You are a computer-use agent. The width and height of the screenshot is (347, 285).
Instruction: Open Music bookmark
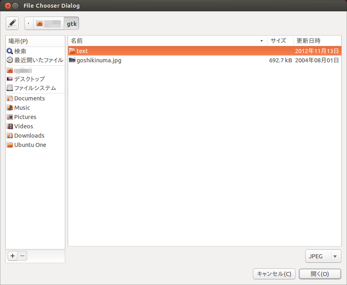[22, 108]
